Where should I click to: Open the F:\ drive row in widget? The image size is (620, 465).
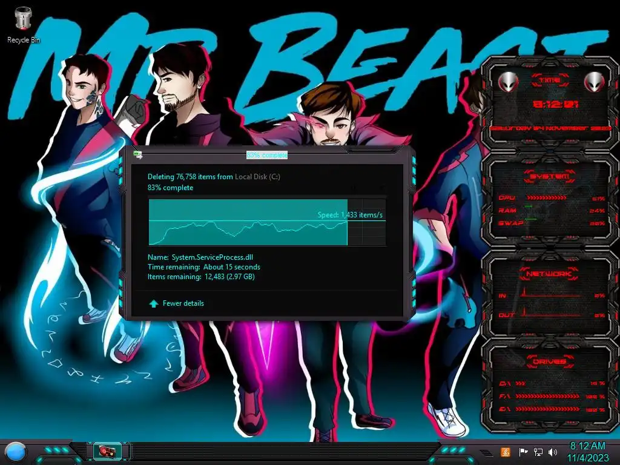(x=551, y=396)
